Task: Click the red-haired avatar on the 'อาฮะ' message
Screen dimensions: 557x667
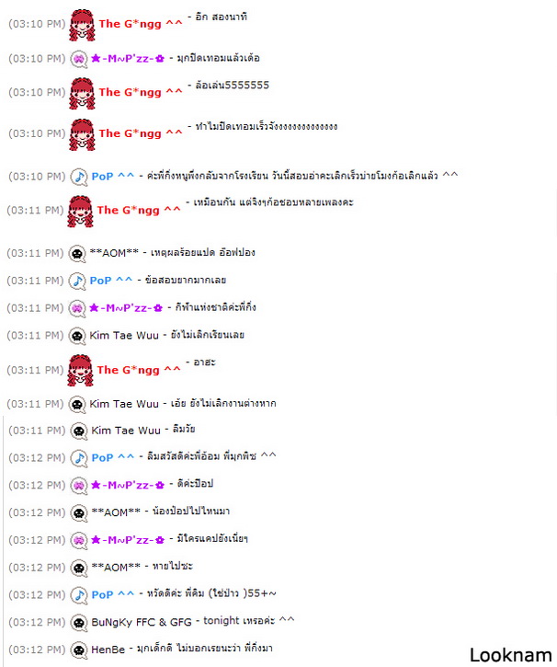Action: tap(81, 371)
